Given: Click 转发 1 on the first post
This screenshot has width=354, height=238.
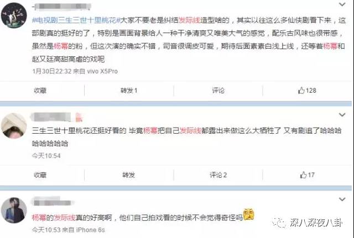Looking at the screenshot, I should point(129,91).
